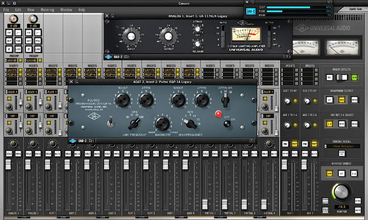
Task: Click the REC button under Insert Effects
Action: tap(329, 77)
